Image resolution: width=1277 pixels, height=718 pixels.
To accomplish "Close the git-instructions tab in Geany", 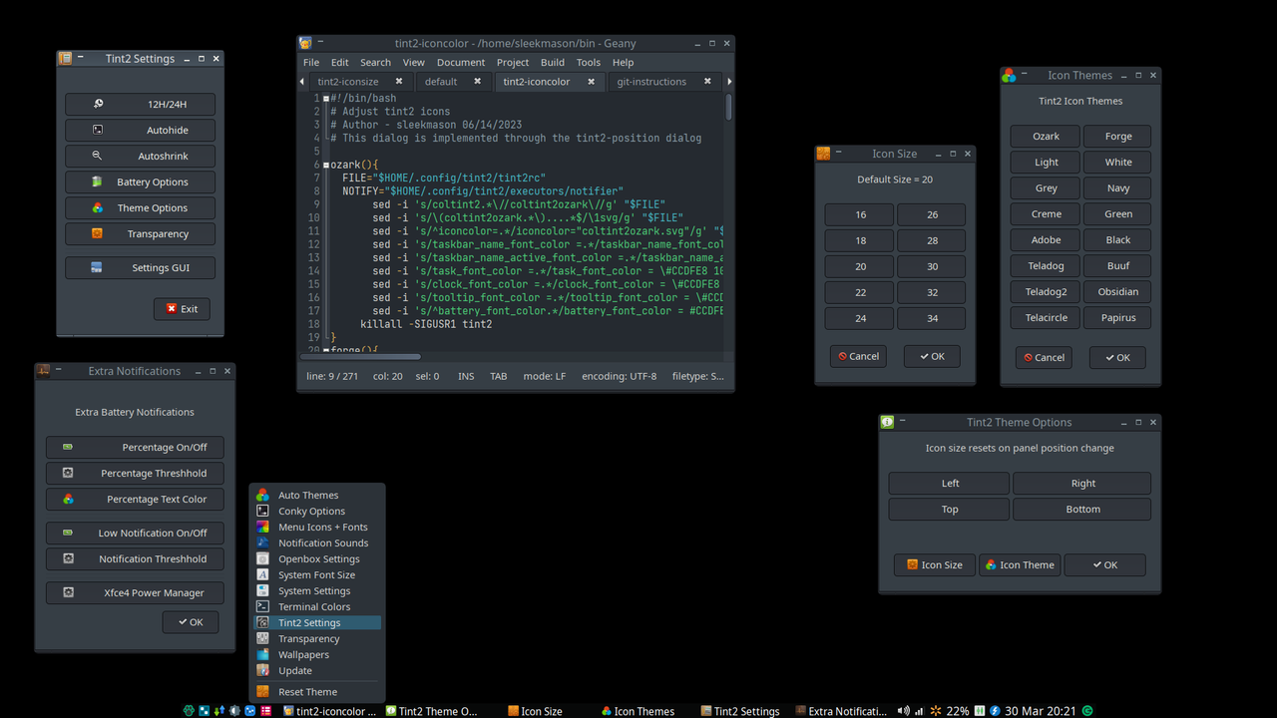I will 708,82.
